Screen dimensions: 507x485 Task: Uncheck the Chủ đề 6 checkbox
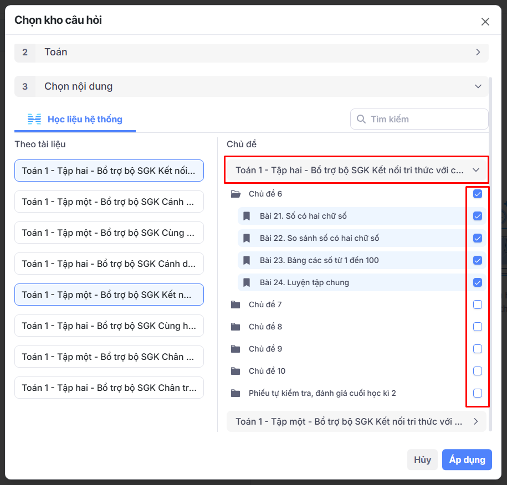click(x=478, y=194)
